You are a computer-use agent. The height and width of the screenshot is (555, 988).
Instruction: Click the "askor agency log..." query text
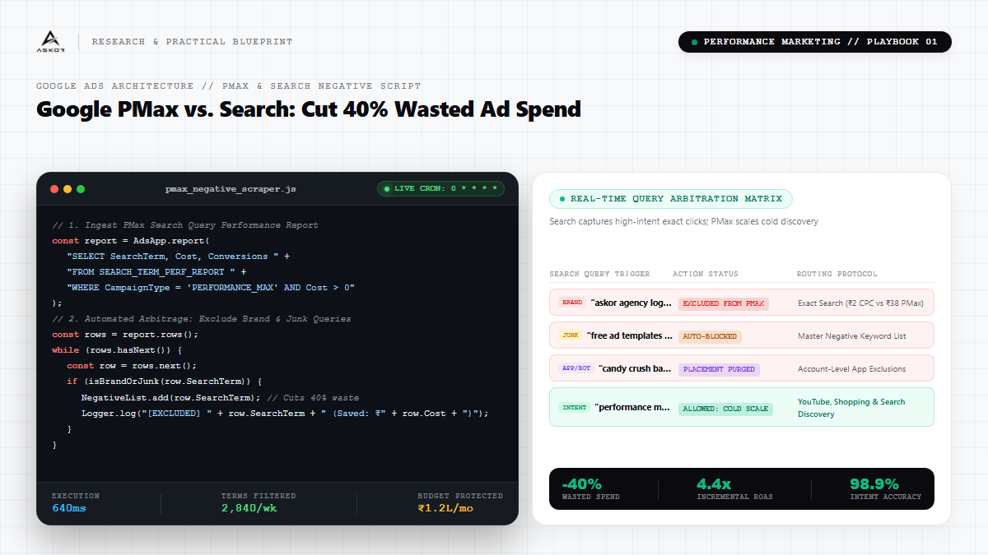coord(631,303)
